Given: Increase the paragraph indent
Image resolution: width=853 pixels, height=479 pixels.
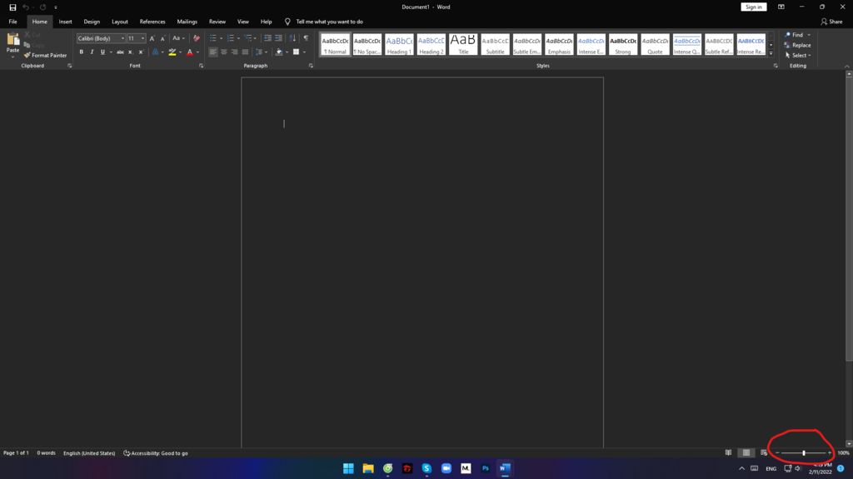Looking at the screenshot, I should pos(278,38).
